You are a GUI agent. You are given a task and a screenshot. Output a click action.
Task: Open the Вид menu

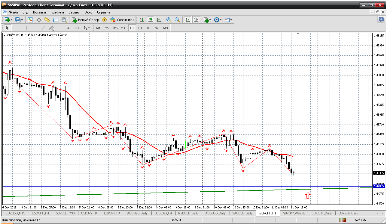tap(25, 12)
